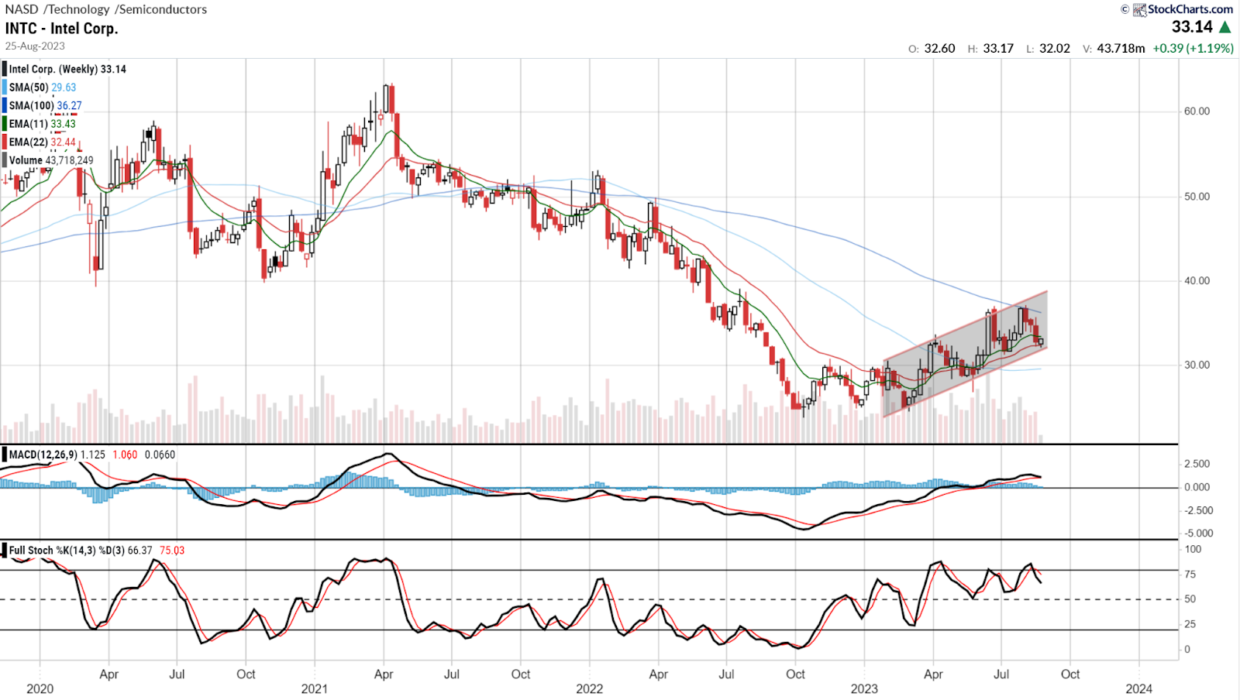The width and height of the screenshot is (1240, 700).
Task: Click the SMA(50) light blue legend swatch
Action: coord(5,87)
